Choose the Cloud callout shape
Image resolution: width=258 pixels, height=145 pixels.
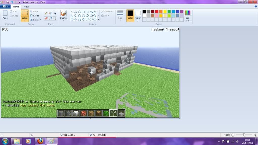(95, 19)
